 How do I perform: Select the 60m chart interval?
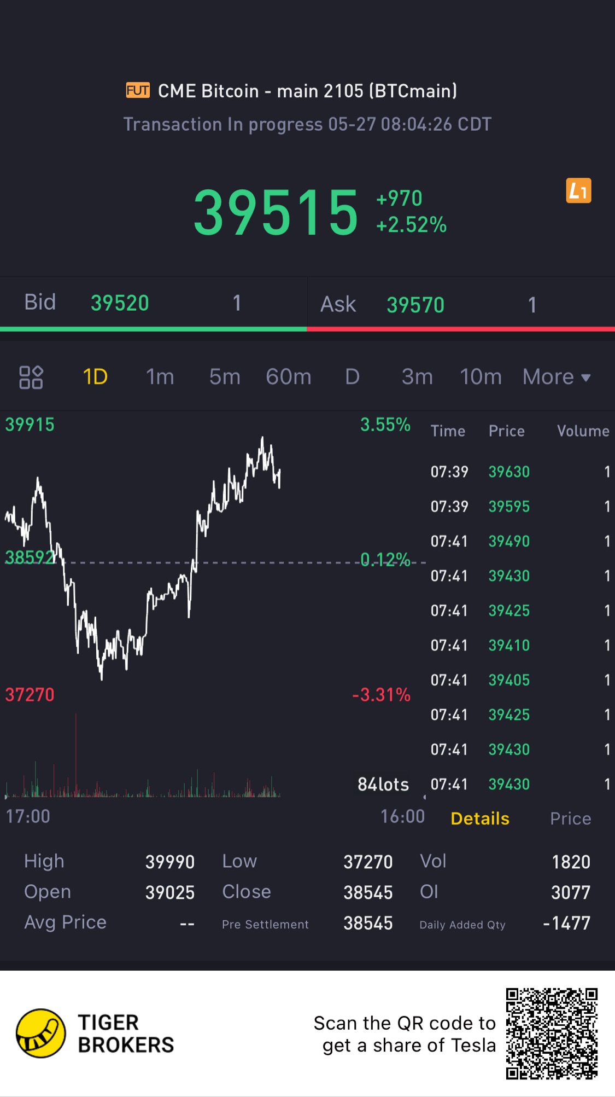pos(289,377)
